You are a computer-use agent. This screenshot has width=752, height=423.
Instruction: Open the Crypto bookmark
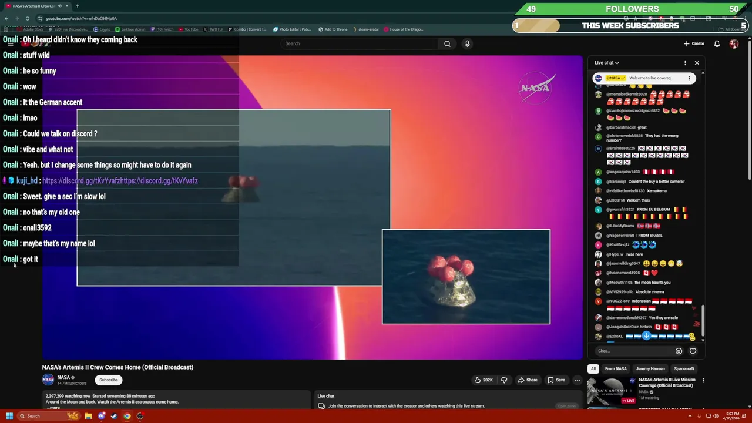tap(102, 29)
